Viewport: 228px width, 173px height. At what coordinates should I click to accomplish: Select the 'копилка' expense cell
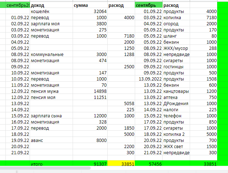click(176, 18)
